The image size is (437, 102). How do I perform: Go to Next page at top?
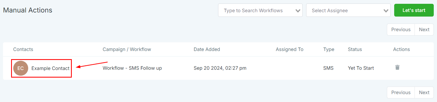click(424, 30)
